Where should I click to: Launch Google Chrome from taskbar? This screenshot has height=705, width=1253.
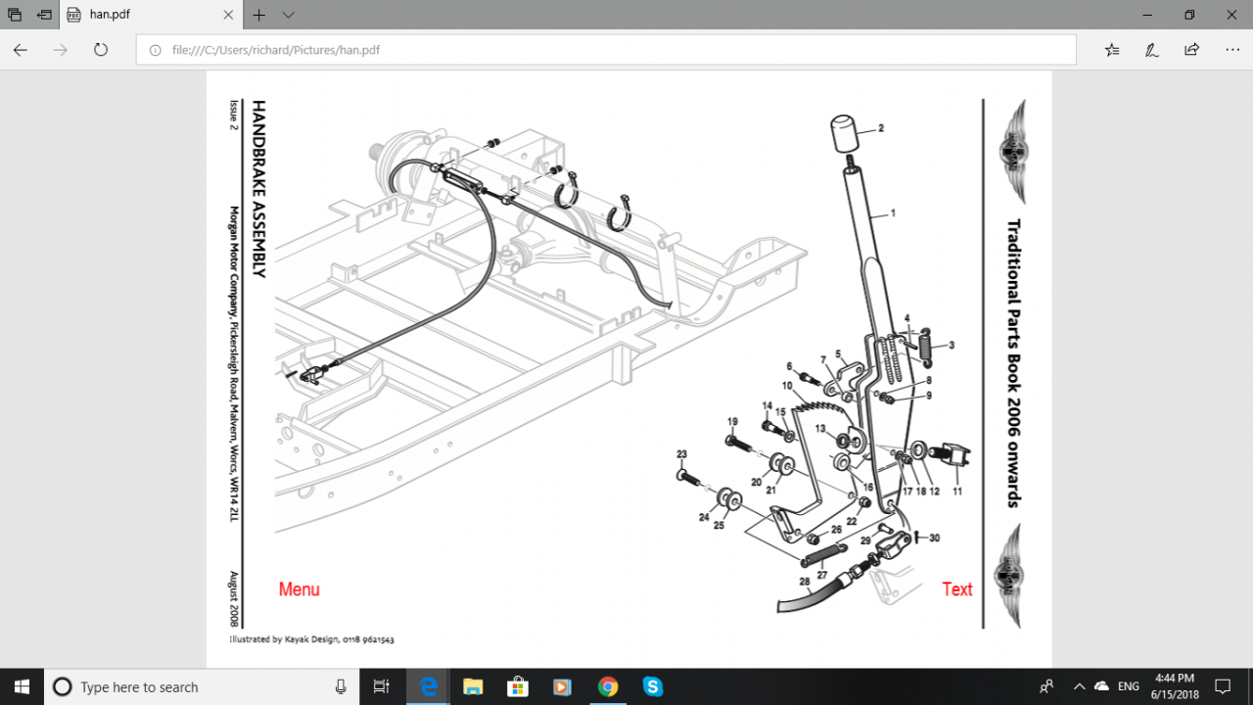608,686
